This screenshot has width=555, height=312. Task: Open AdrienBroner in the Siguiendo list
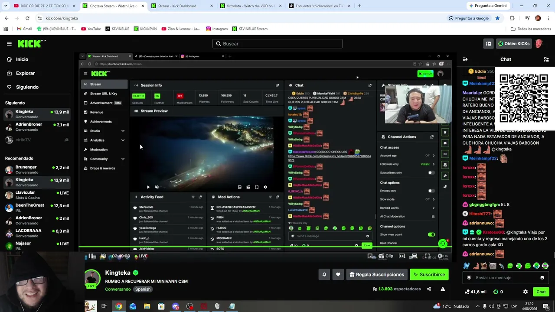pos(37,127)
